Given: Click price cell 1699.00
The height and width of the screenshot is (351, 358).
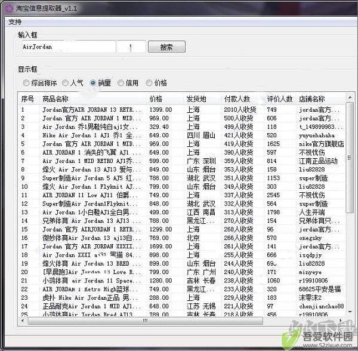Looking at the screenshot, I should 161,247.
